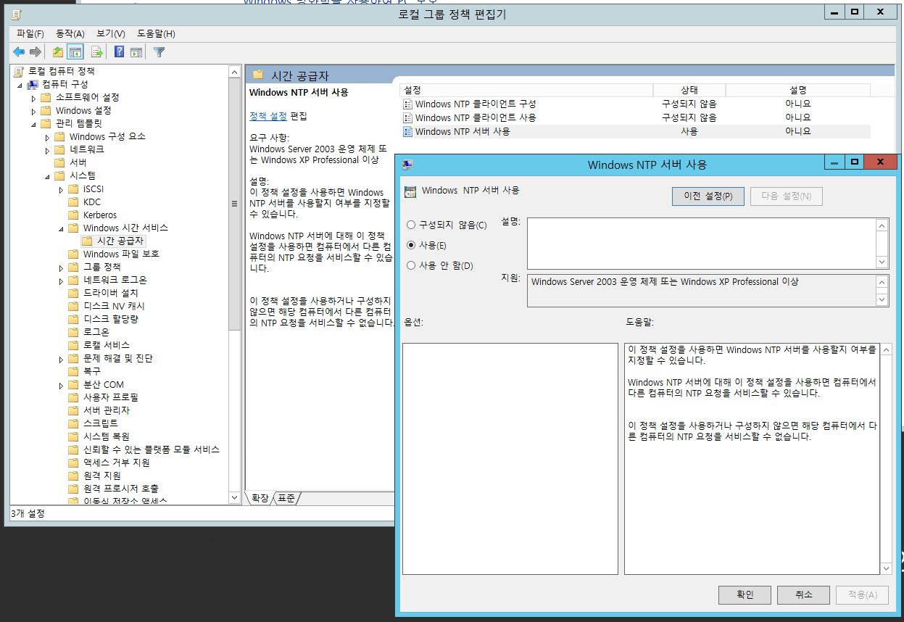Click the 설명 comment text box in dialog
Image resolution: width=904 pixels, height=622 pixels.
pos(701,243)
